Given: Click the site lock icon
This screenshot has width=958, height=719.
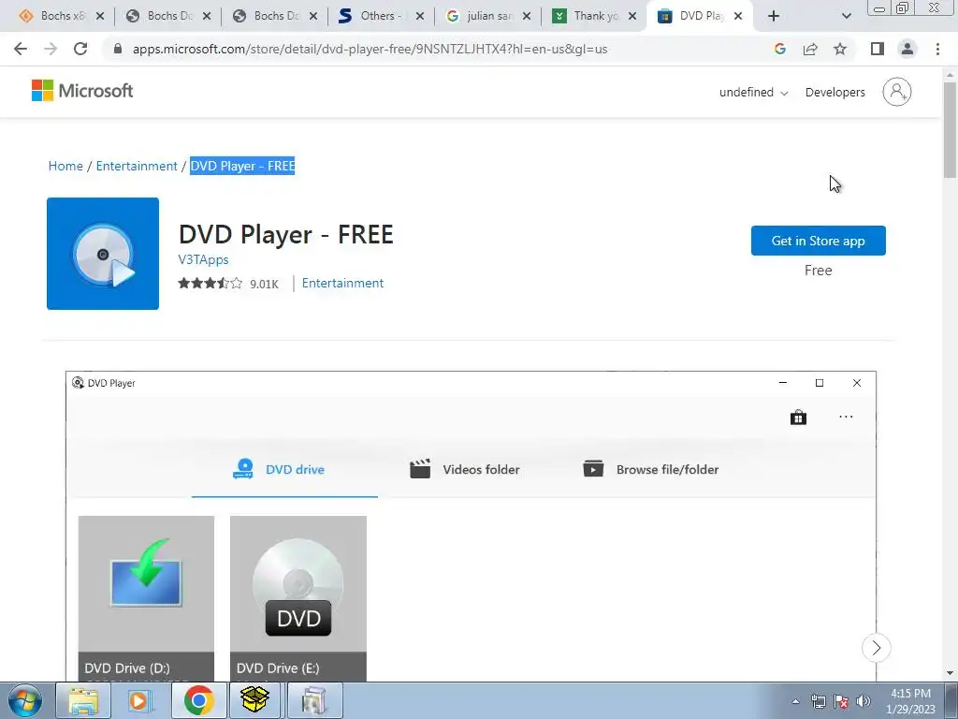Looking at the screenshot, I should click(117, 49).
